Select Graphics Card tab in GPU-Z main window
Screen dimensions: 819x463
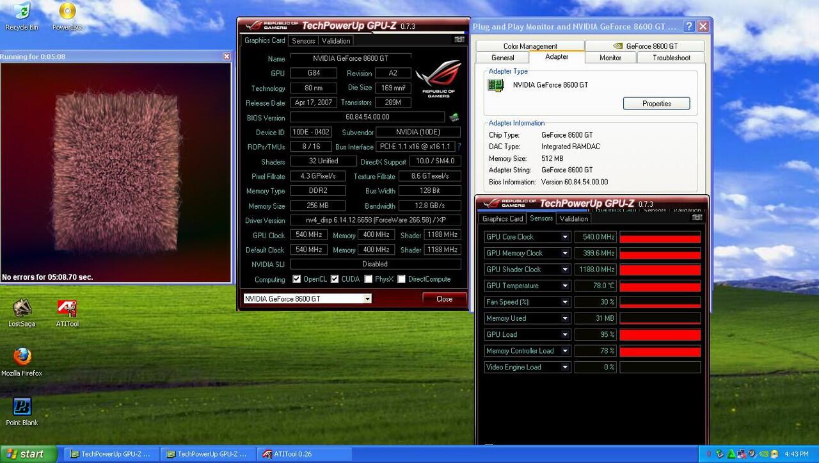point(265,40)
